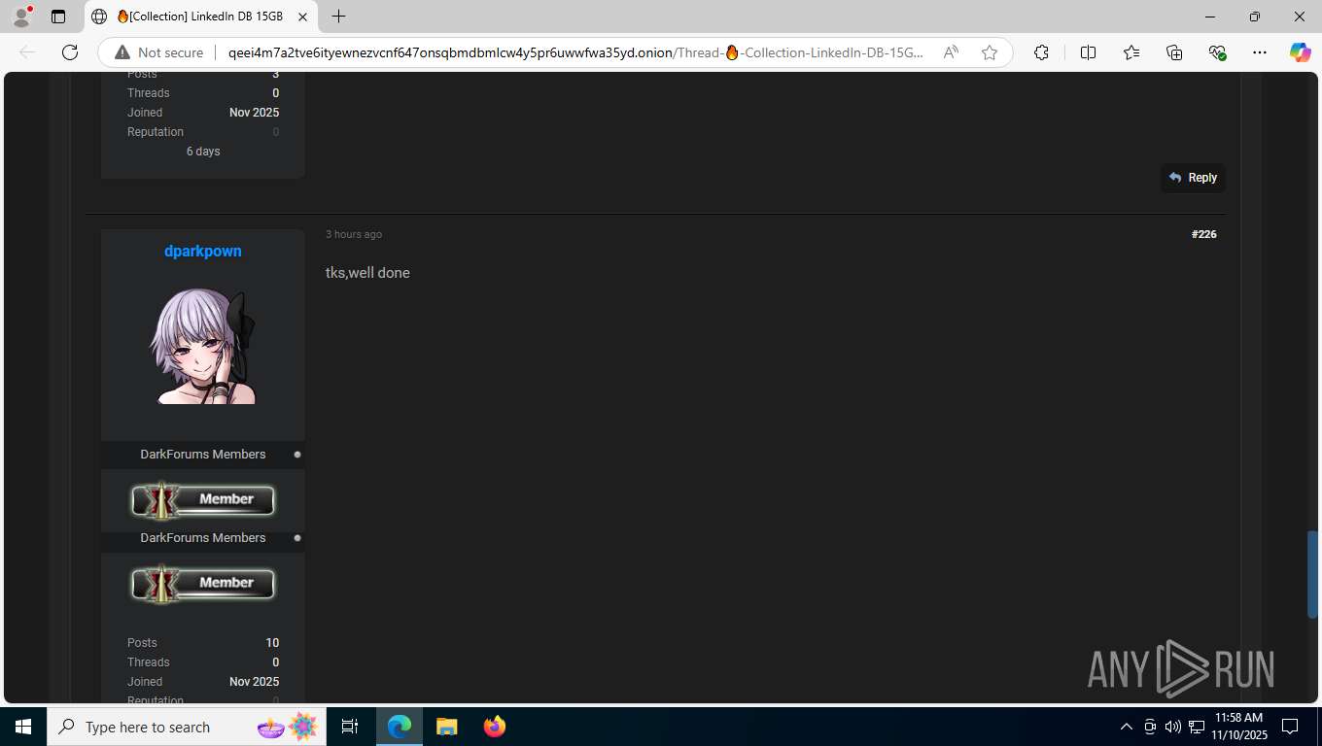Launch Firefox from the taskbar
This screenshot has width=1322, height=746.
pyautogui.click(x=495, y=727)
